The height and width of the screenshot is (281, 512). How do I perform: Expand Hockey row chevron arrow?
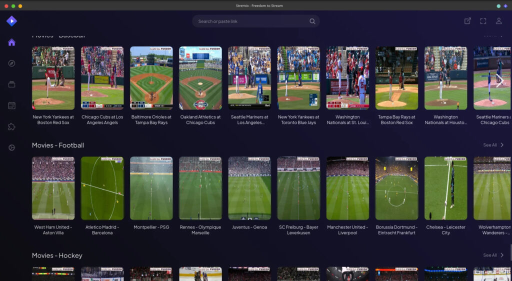[x=502, y=255]
